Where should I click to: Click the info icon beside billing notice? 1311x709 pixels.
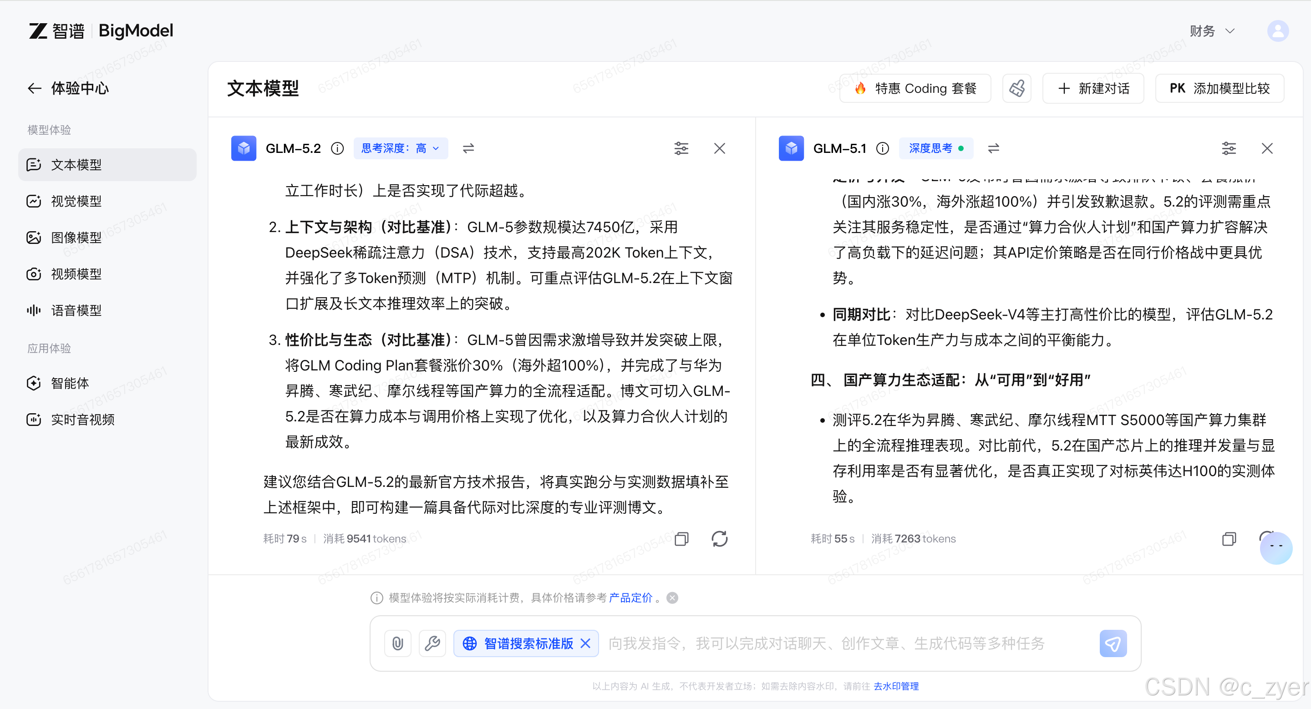(376, 598)
